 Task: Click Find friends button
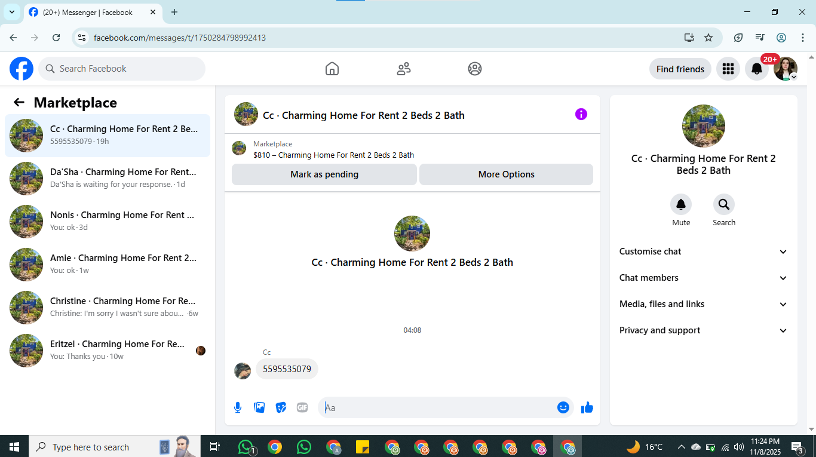tap(680, 69)
